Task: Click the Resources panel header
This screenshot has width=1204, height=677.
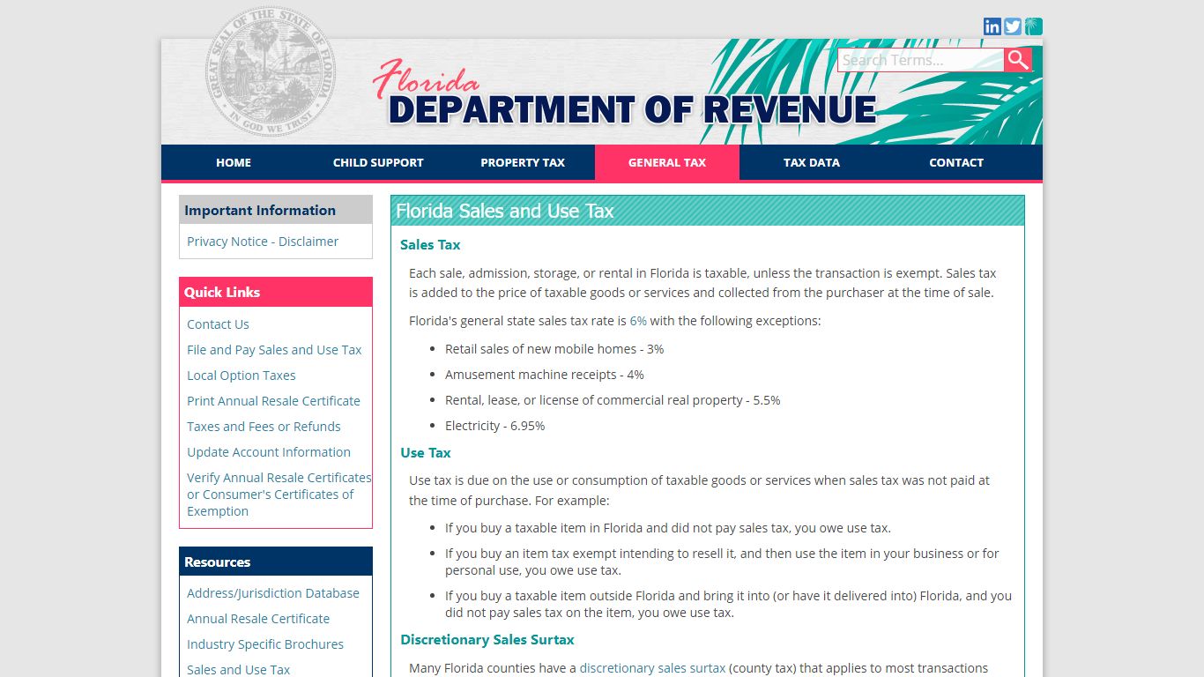Action: (x=276, y=562)
